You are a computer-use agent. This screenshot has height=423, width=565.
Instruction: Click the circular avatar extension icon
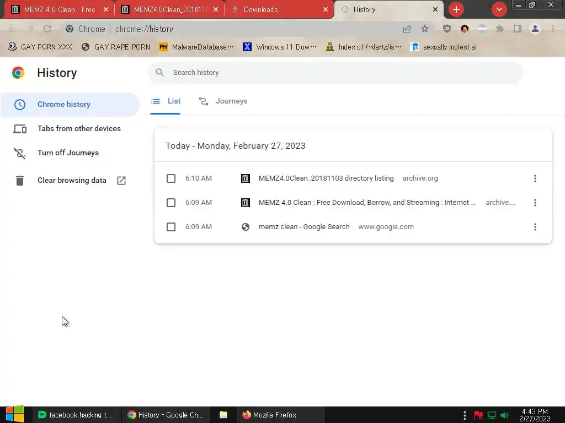(465, 29)
